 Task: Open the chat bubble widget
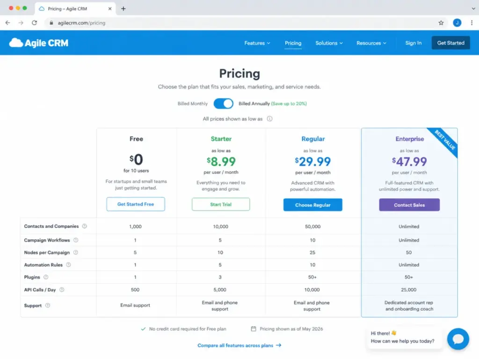[x=458, y=339]
